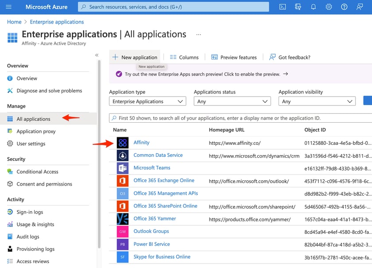
Task: Click the Object ID column header
Action: pyautogui.click(x=315, y=130)
